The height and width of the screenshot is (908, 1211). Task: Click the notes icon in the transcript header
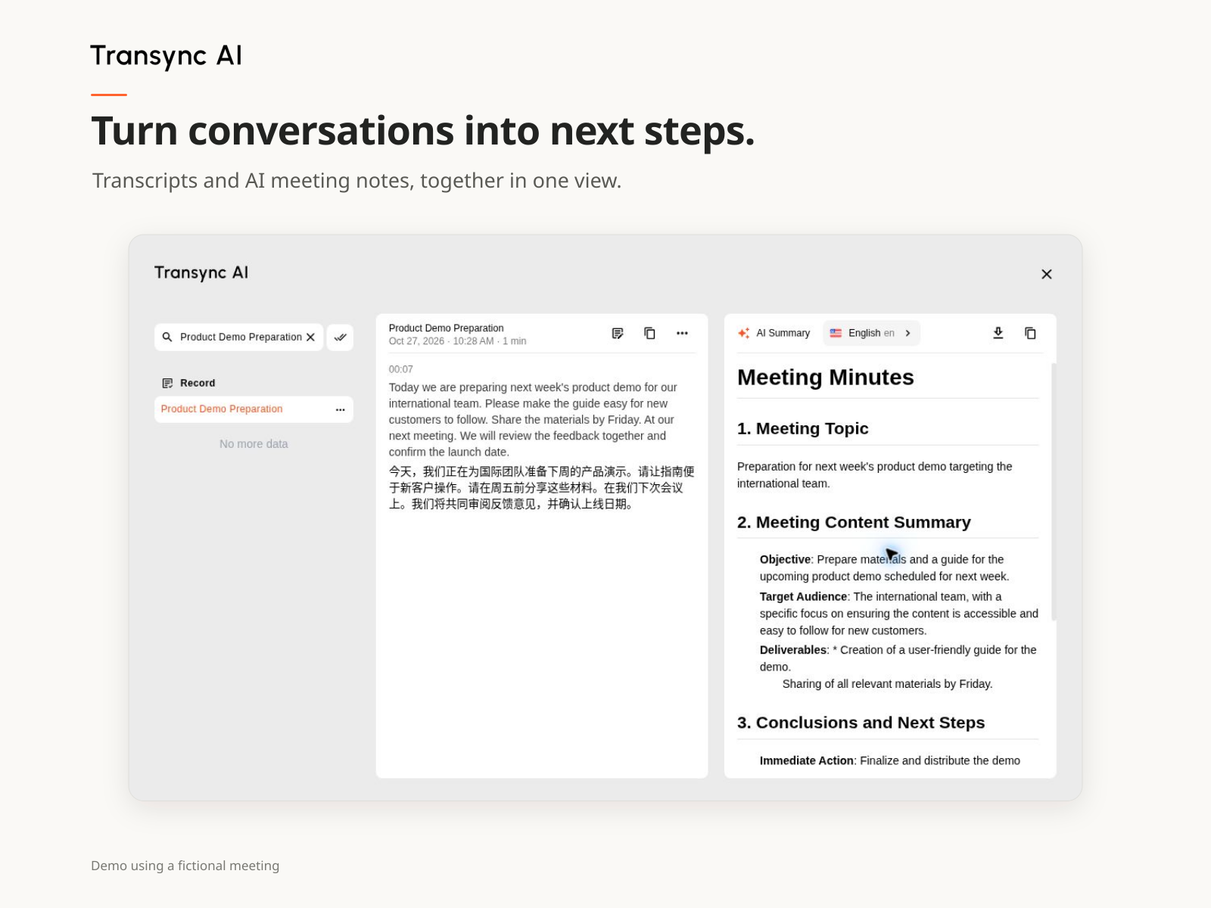(618, 334)
